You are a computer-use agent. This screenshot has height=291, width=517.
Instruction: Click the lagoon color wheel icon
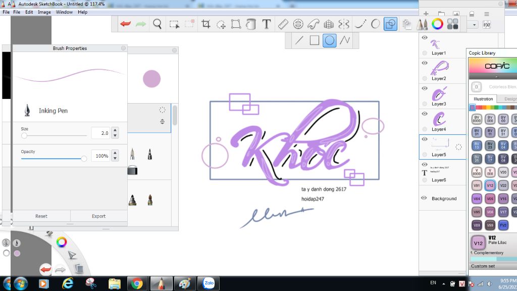[61, 242]
